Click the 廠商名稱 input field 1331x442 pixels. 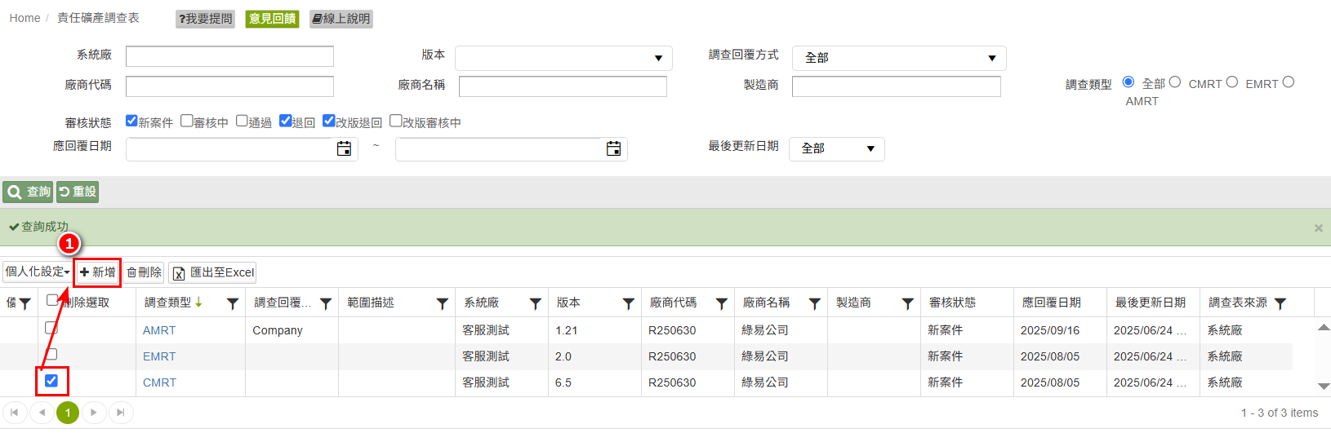pyautogui.click(x=563, y=86)
